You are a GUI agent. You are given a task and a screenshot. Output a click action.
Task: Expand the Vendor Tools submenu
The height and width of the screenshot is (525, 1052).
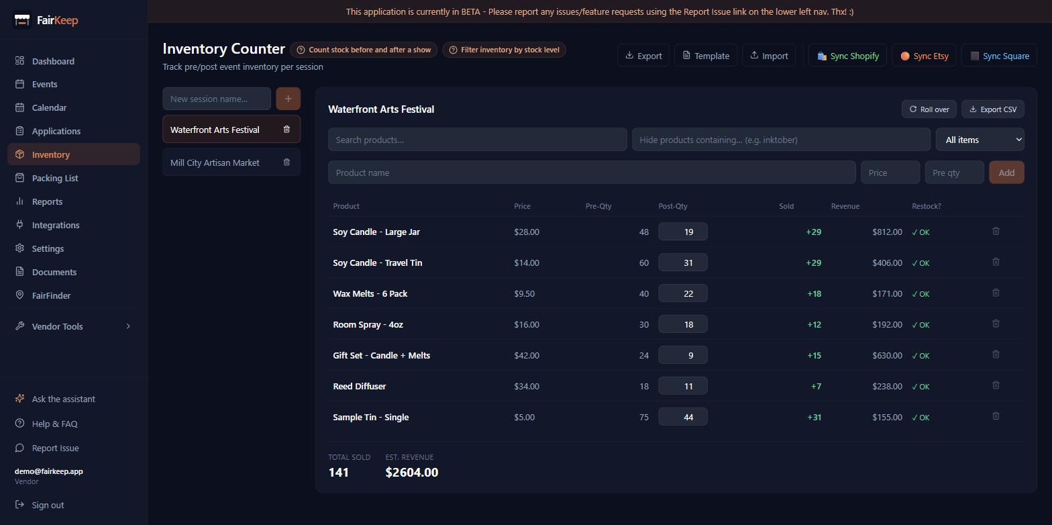(x=73, y=326)
